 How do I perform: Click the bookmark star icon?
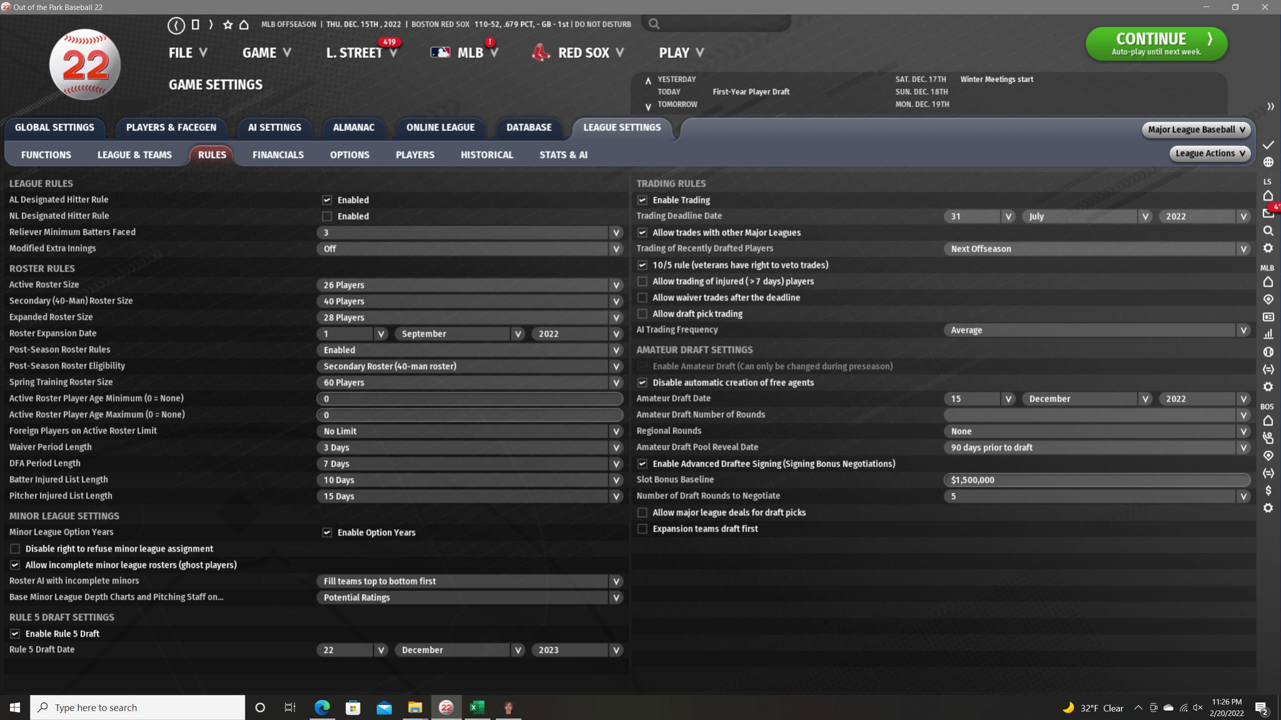(228, 25)
